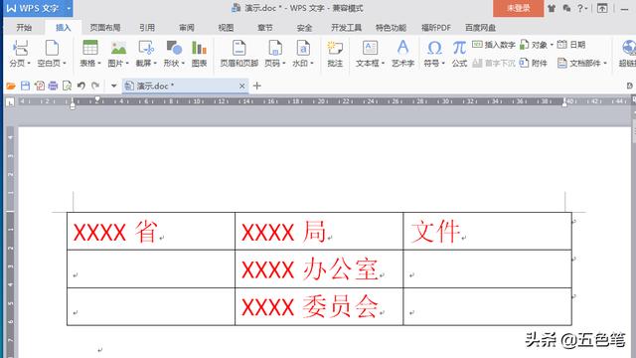Click the undo arrow icon
Image resolution: width=636 pixels, height=358 pixels.
pos(80,86)
